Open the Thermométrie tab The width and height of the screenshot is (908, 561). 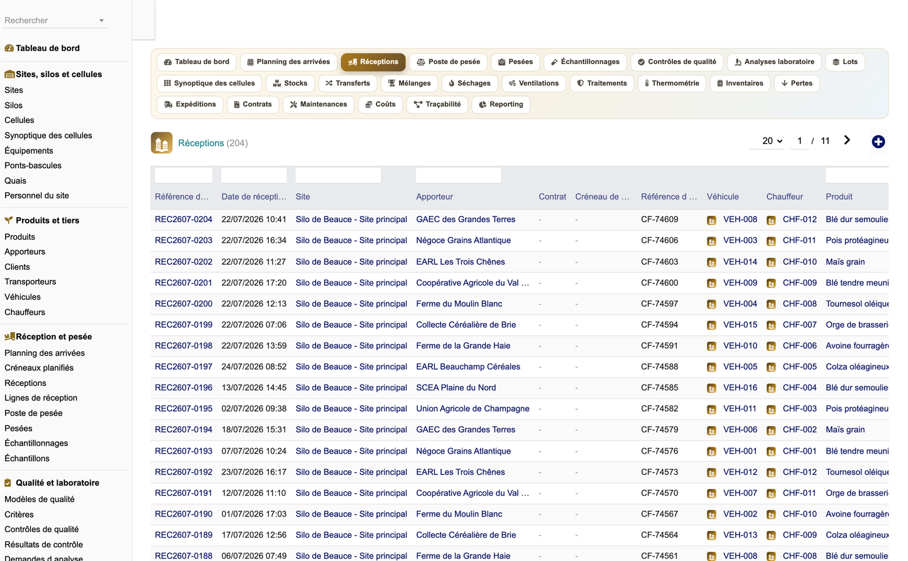672,83
